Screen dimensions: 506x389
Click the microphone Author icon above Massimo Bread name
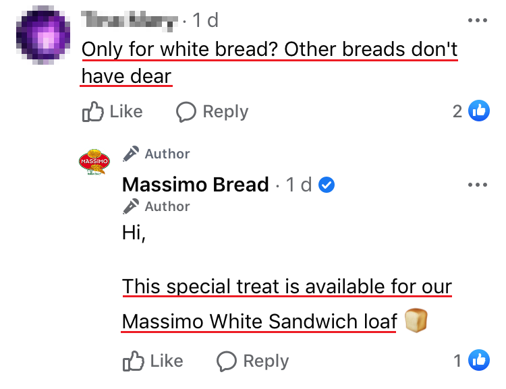(x=131, y=154)
